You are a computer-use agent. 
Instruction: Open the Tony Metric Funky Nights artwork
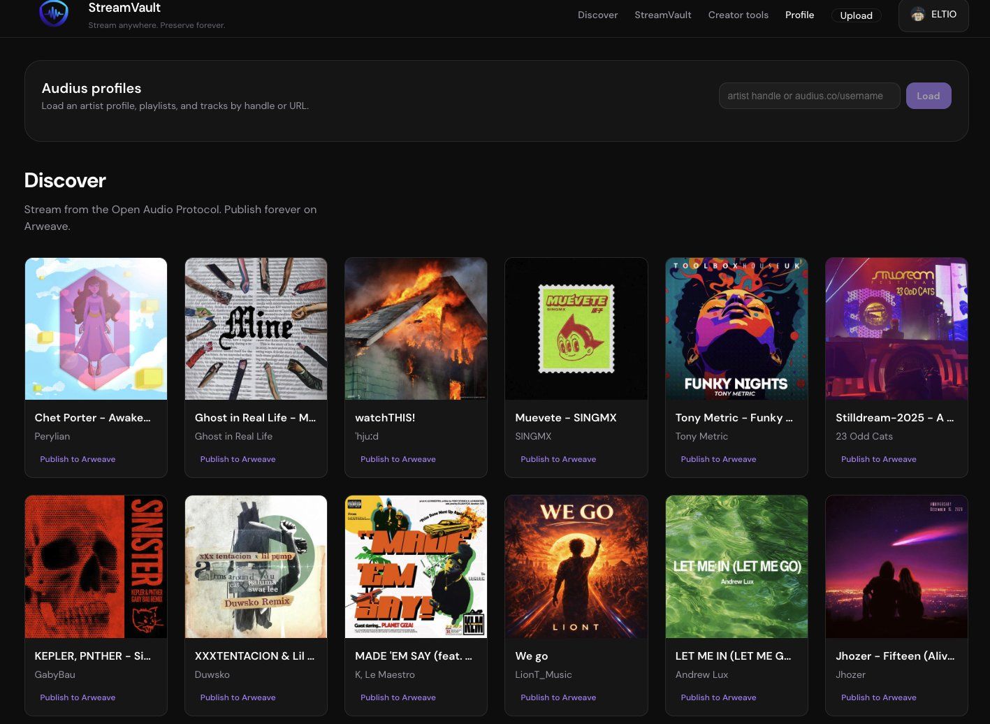pyautogui.click(x=736, y=328)
